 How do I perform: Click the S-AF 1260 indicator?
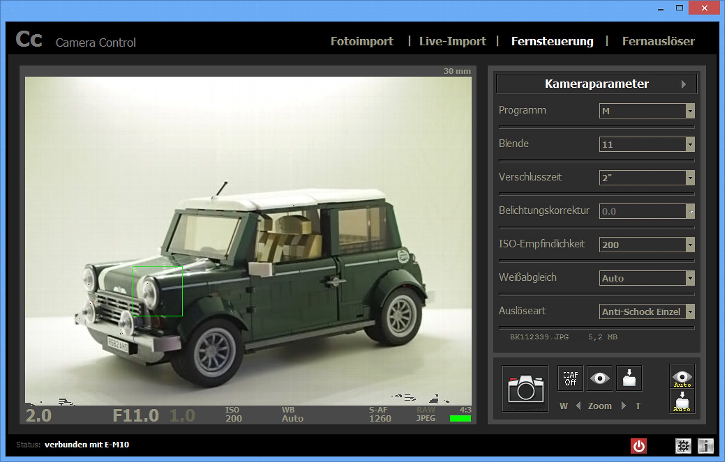click(380, 414)
